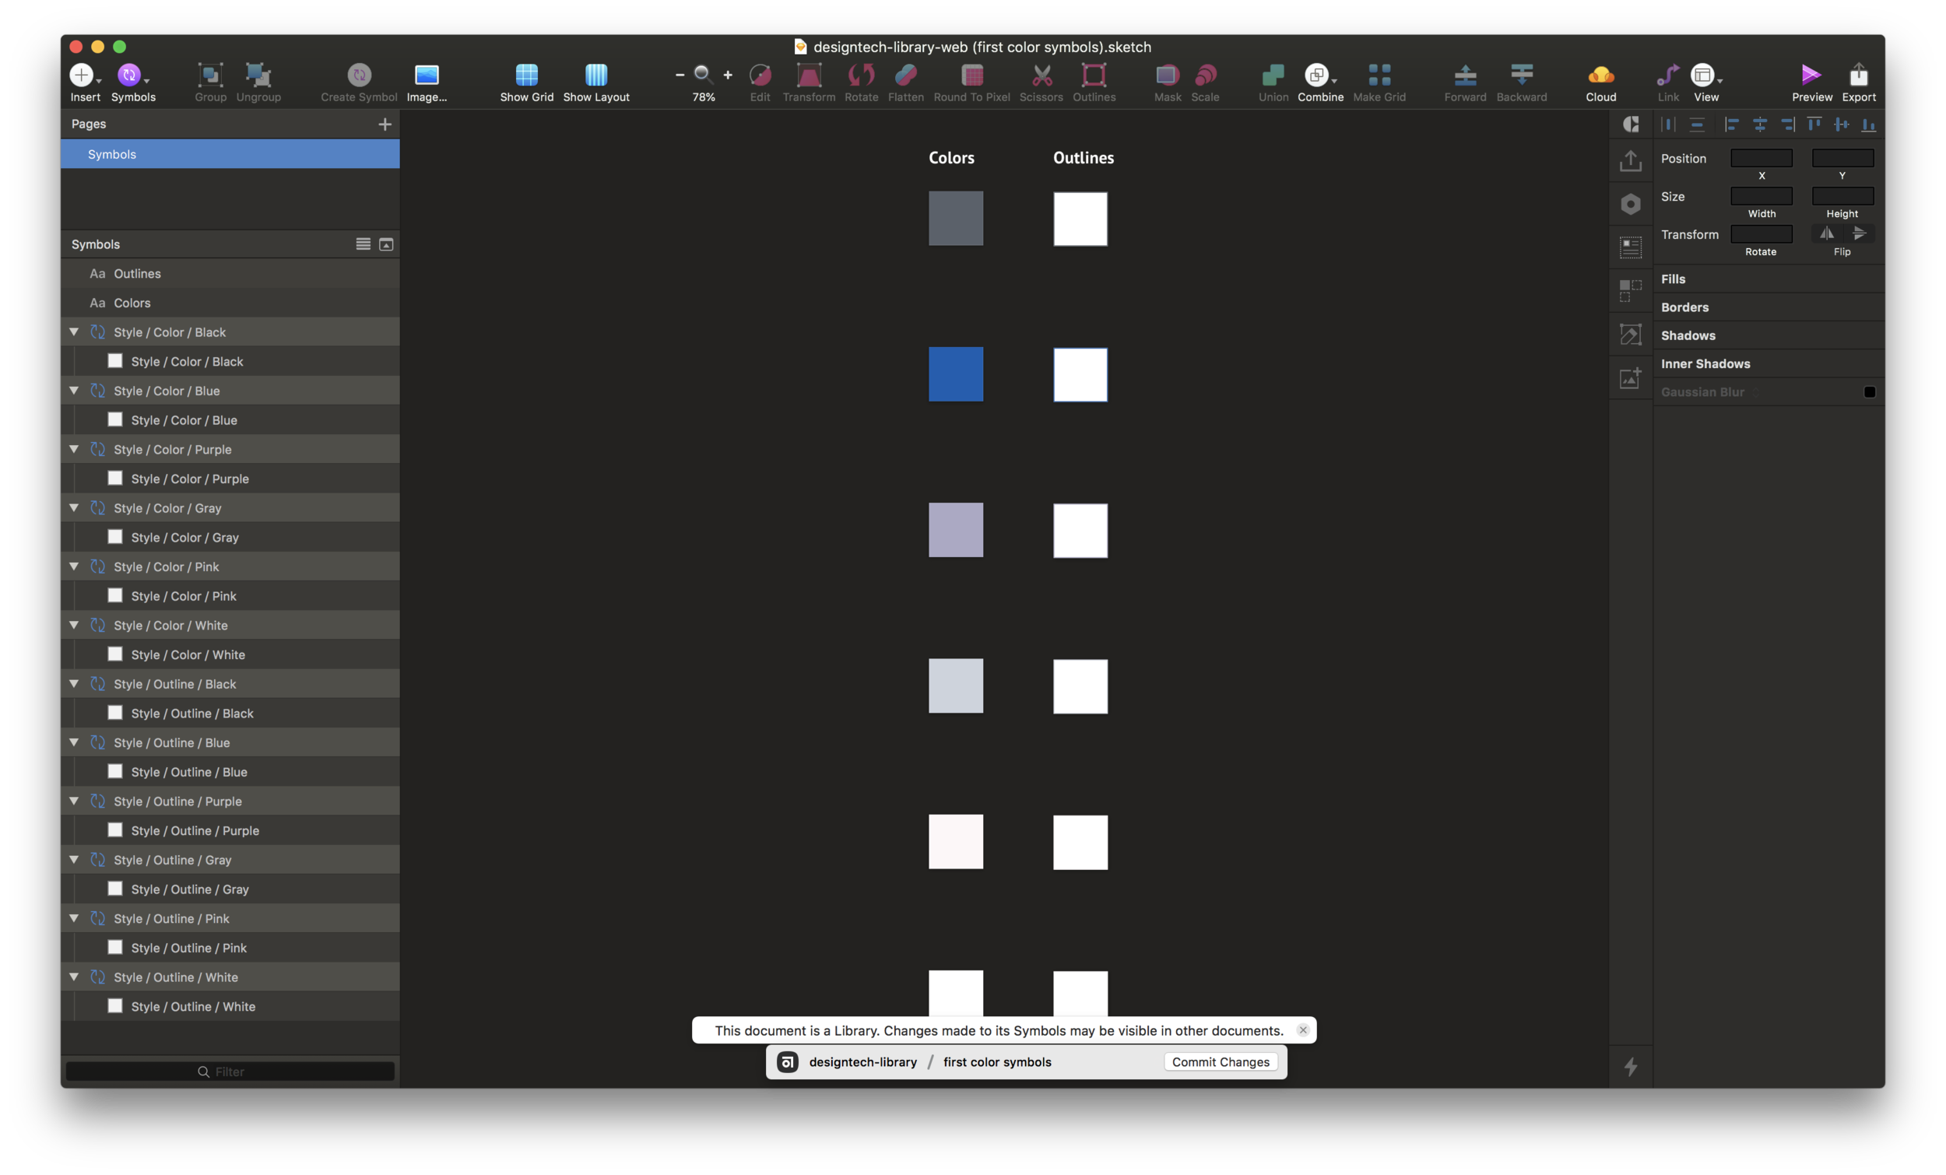Collapse the pages list toggle
This screenshot has height=1175, width=1946.
(386, 244)
